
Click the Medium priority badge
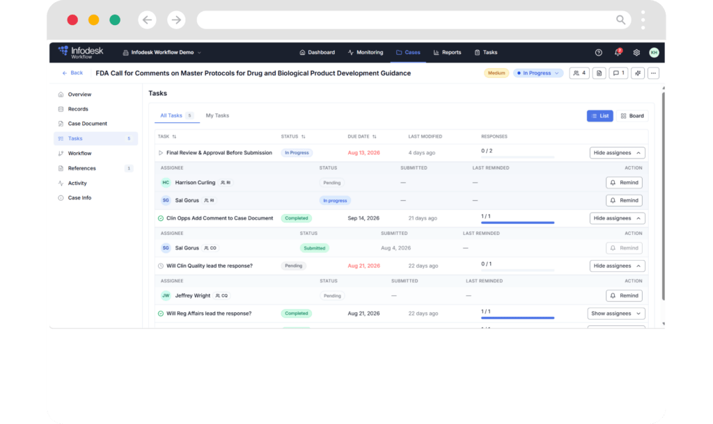point(496,73)
